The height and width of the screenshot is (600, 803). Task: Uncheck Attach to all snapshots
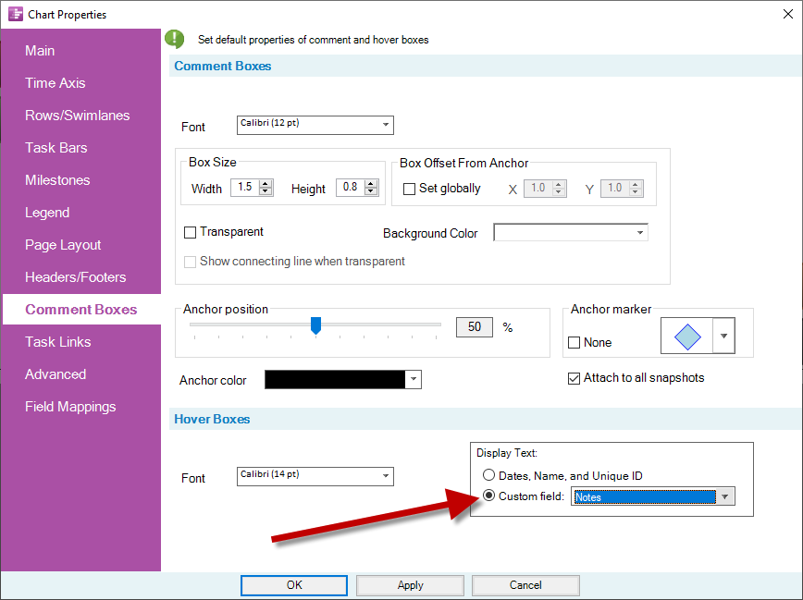pos(574,378)
